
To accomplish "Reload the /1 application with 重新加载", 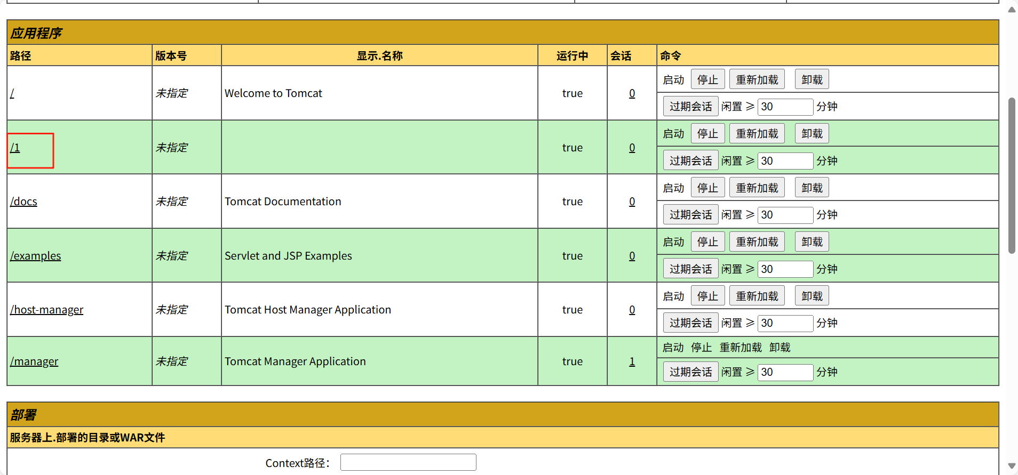I will click(757, 133).
